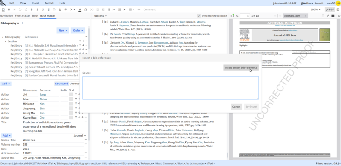Select the PDF text cursor tool
The width and height of the screenshot is (341, 166).
coord(323,16)
